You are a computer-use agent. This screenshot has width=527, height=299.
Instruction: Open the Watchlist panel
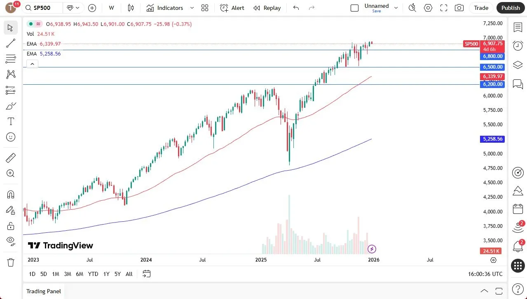click(x=518, y=27)
